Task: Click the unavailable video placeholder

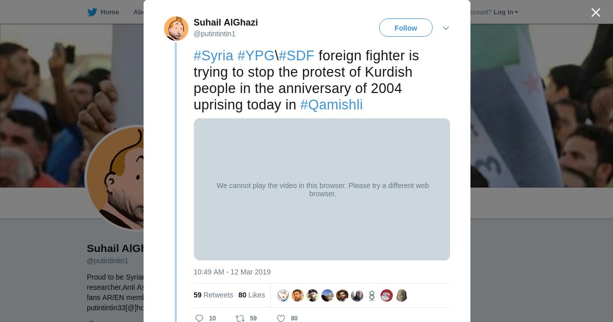Action: [x=322, y=190]
